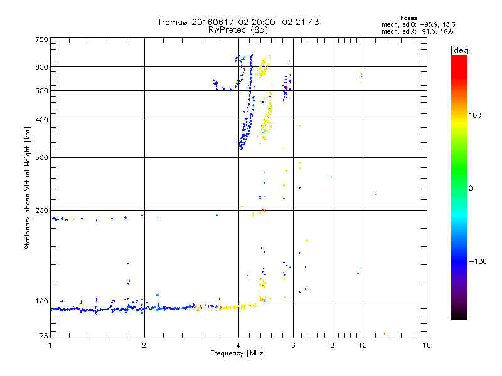Image resolution: width=502 pixels, height=376 pixels.
Task: Click the 'RwPretec (8p)' subtitle
Action: (238, 30)
